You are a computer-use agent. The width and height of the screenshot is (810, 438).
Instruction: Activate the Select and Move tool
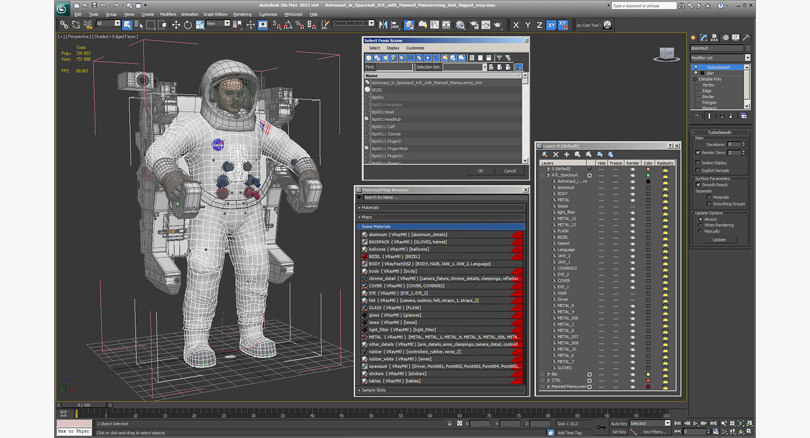[176, 25]
